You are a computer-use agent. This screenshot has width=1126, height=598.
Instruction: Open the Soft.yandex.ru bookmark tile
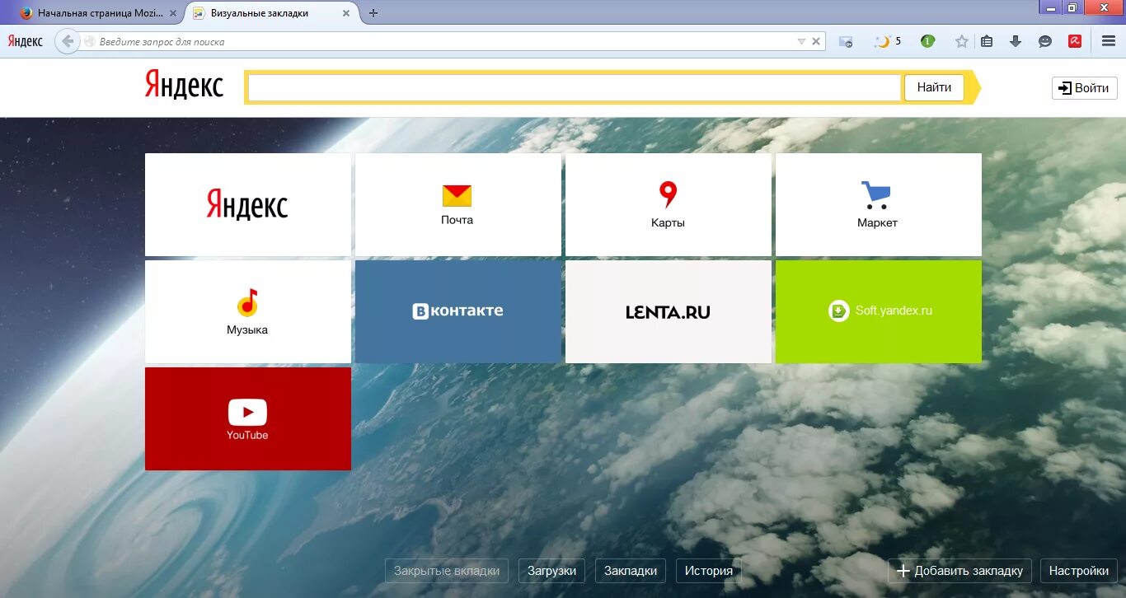click(x=879, y=311)
